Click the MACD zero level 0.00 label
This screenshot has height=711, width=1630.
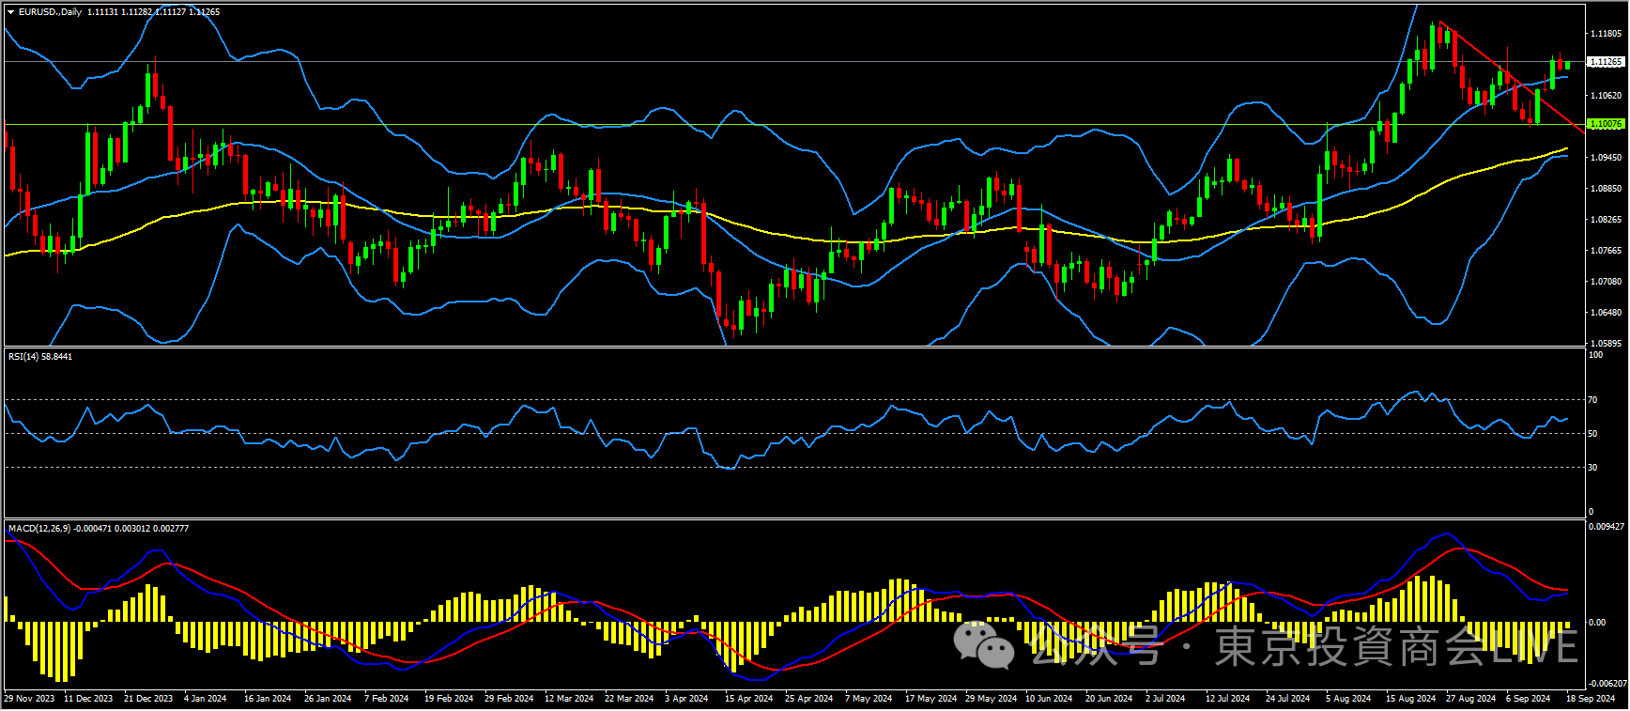coord(1596,623)
